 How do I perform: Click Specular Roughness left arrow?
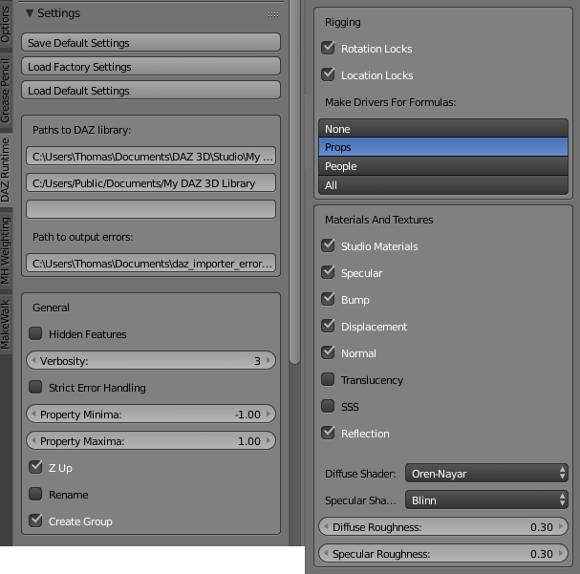pos(326,553)
